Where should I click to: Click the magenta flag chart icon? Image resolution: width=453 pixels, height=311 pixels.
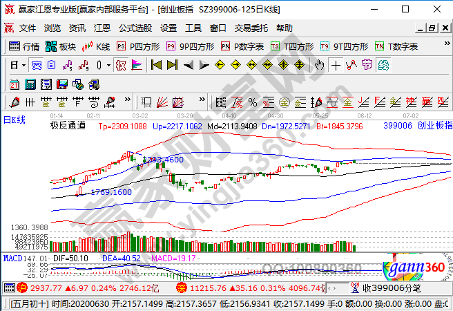click(137, 66)
